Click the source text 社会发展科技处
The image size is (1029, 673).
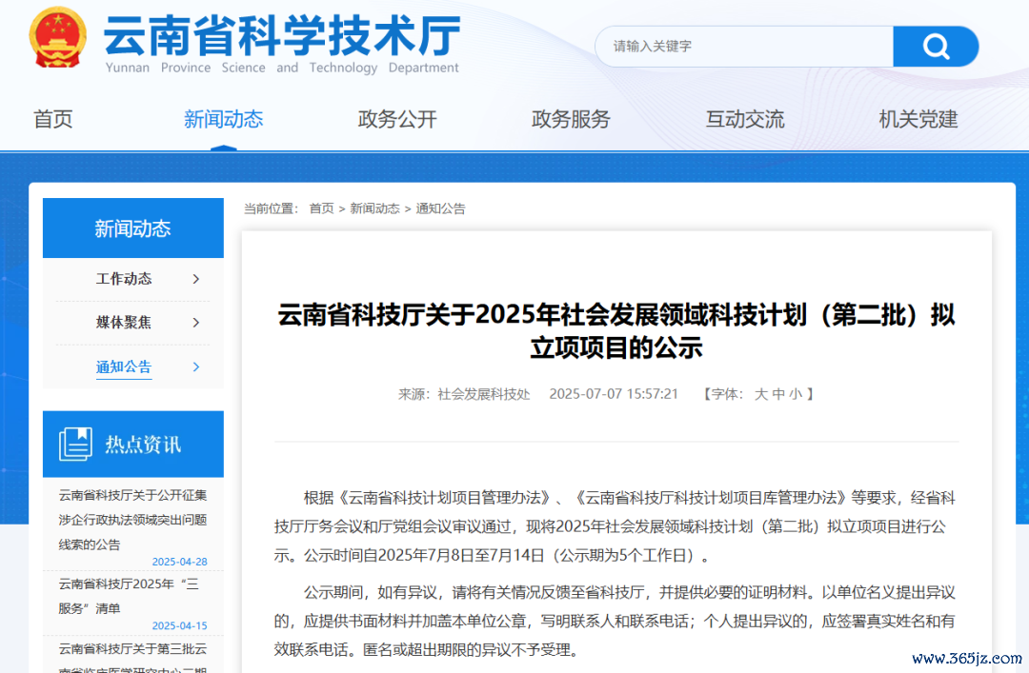[484, 394]
